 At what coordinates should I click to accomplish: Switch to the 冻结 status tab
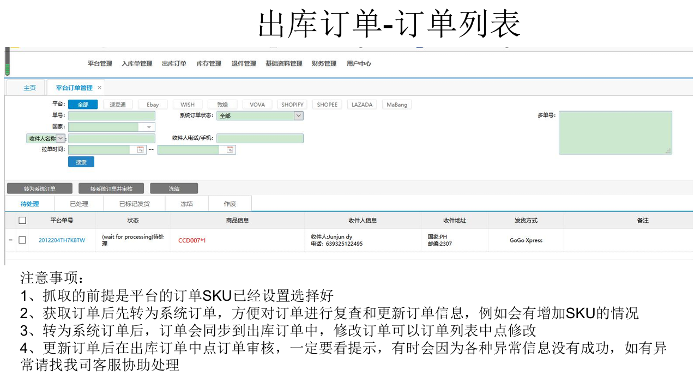[186, 204]
